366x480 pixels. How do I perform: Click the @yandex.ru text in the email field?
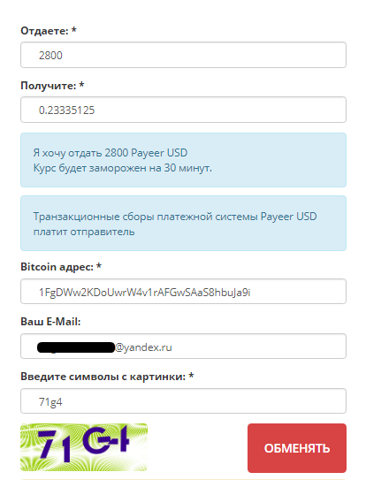coord(143,347)
